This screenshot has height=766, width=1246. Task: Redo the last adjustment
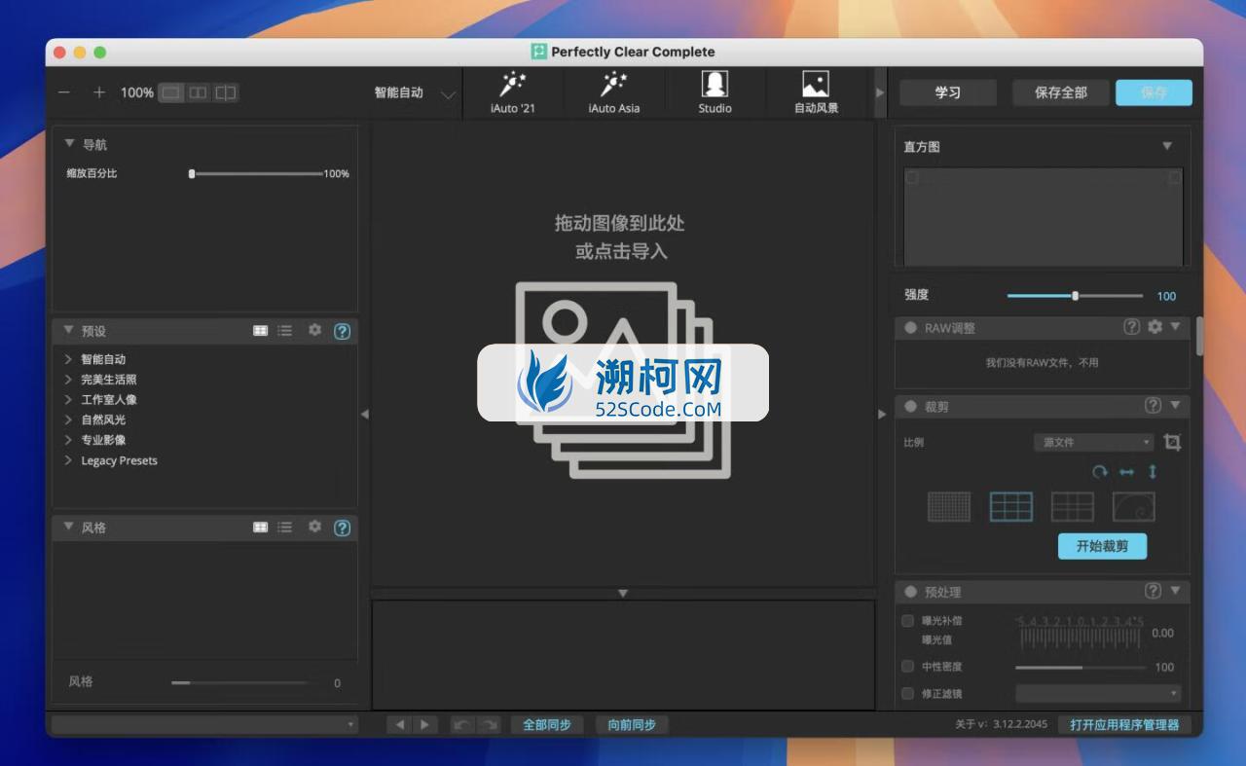489,724
